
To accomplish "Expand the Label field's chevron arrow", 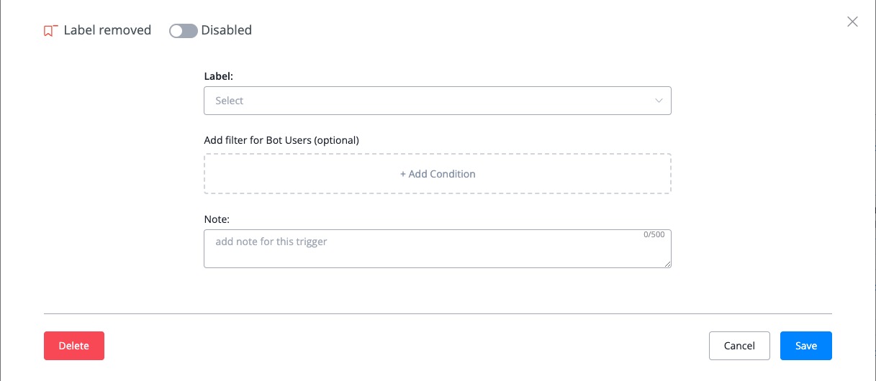I will click(659, 101).
